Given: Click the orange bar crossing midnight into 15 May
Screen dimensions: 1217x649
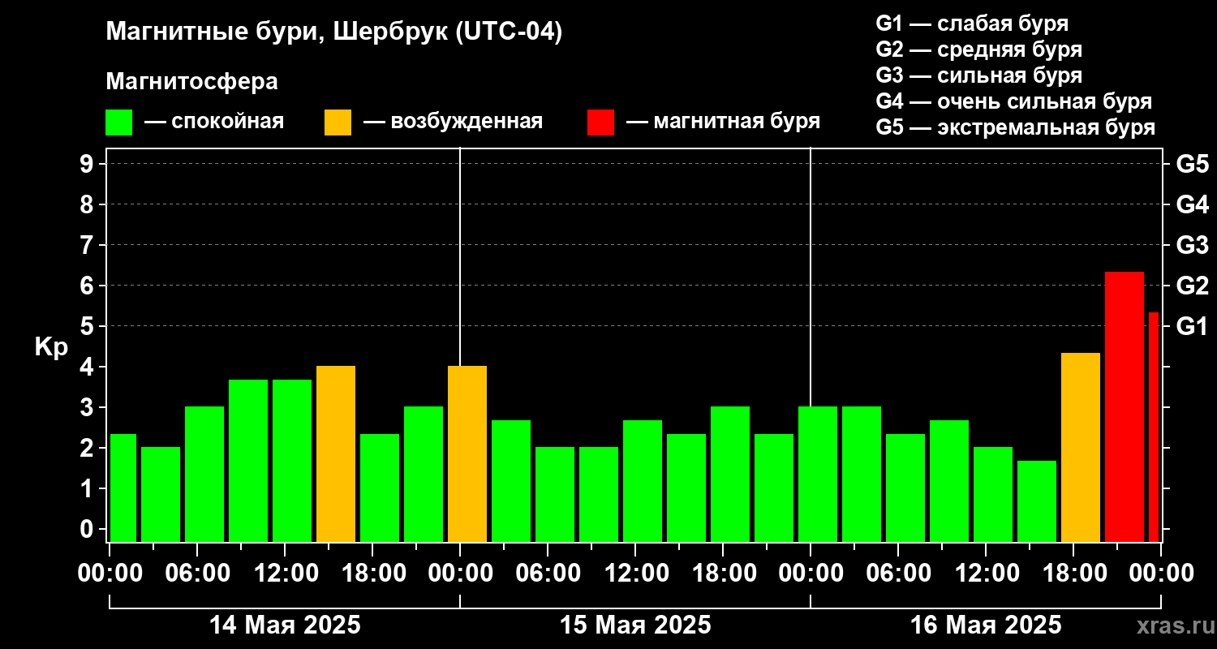Looking at the screenshot, I should pos(467,453).
